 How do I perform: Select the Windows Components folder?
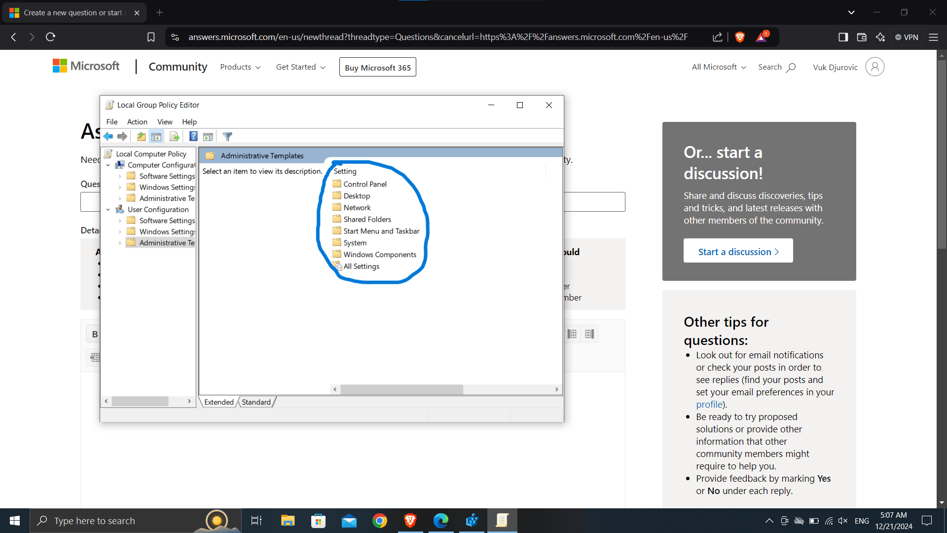pyautogui.click(x=374, y=255)
